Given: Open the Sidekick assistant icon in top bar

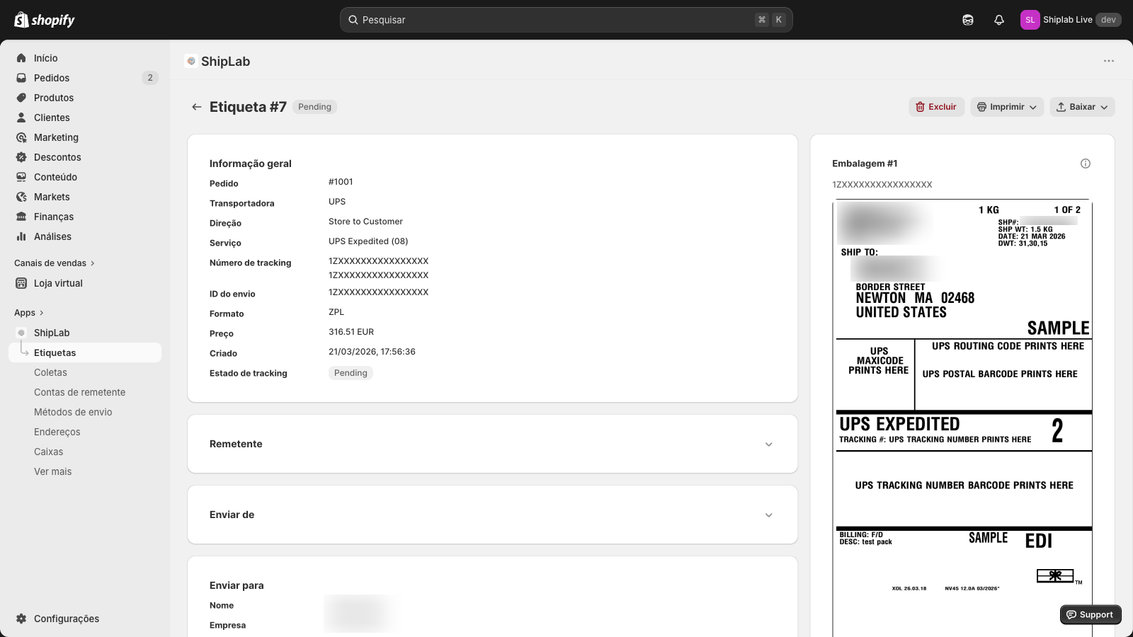Looking at the screenshot, I should [x=968, y=20].
